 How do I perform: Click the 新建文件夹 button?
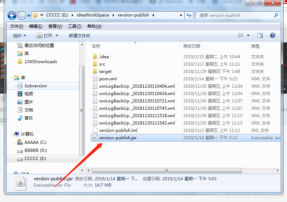(80, 35)
